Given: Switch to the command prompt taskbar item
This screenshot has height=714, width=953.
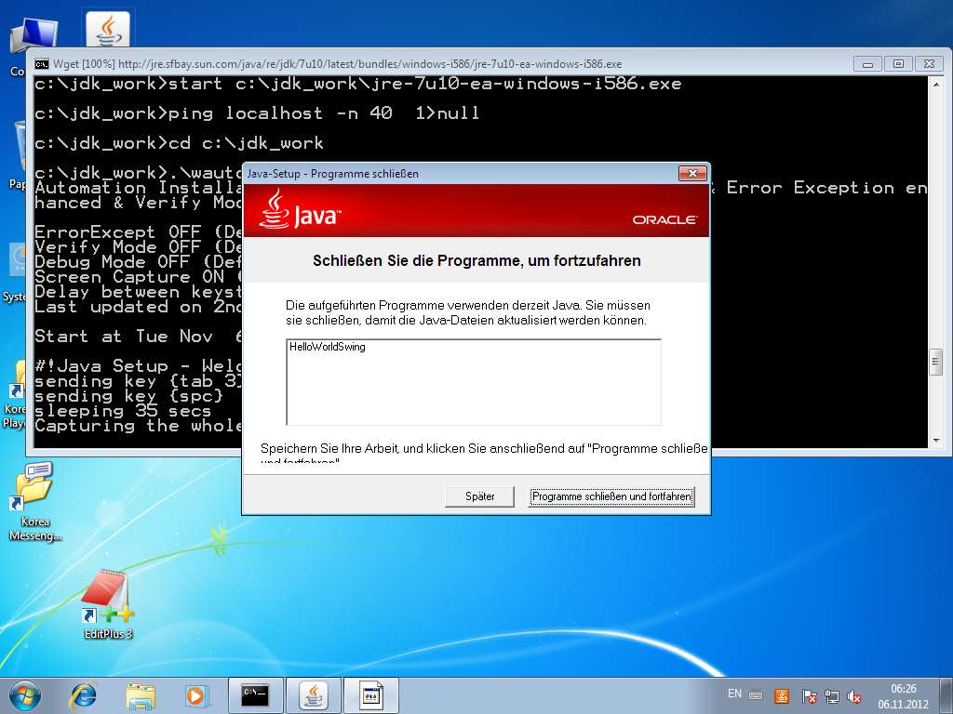Looking at the screenshot, I should pos(255,694).
